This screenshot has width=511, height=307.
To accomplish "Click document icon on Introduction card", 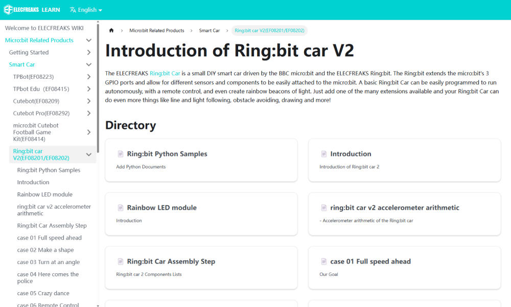I will (x=324, y=154).
